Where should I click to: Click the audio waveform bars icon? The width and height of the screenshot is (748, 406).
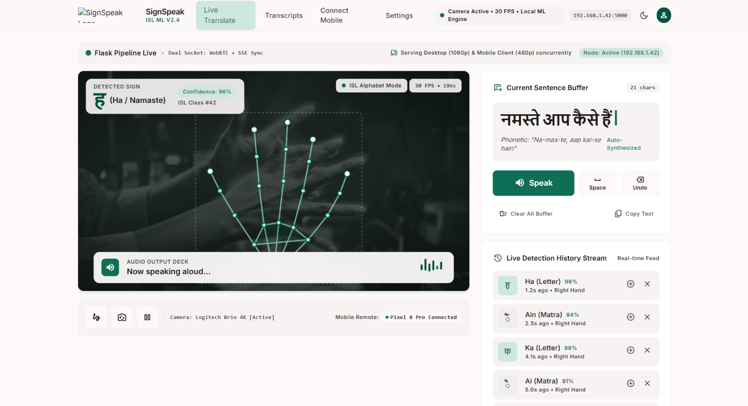431,265
